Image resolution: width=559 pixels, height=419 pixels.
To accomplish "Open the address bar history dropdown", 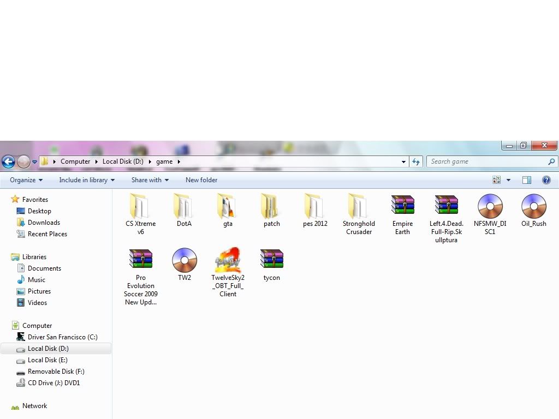I will pos(403,161).
